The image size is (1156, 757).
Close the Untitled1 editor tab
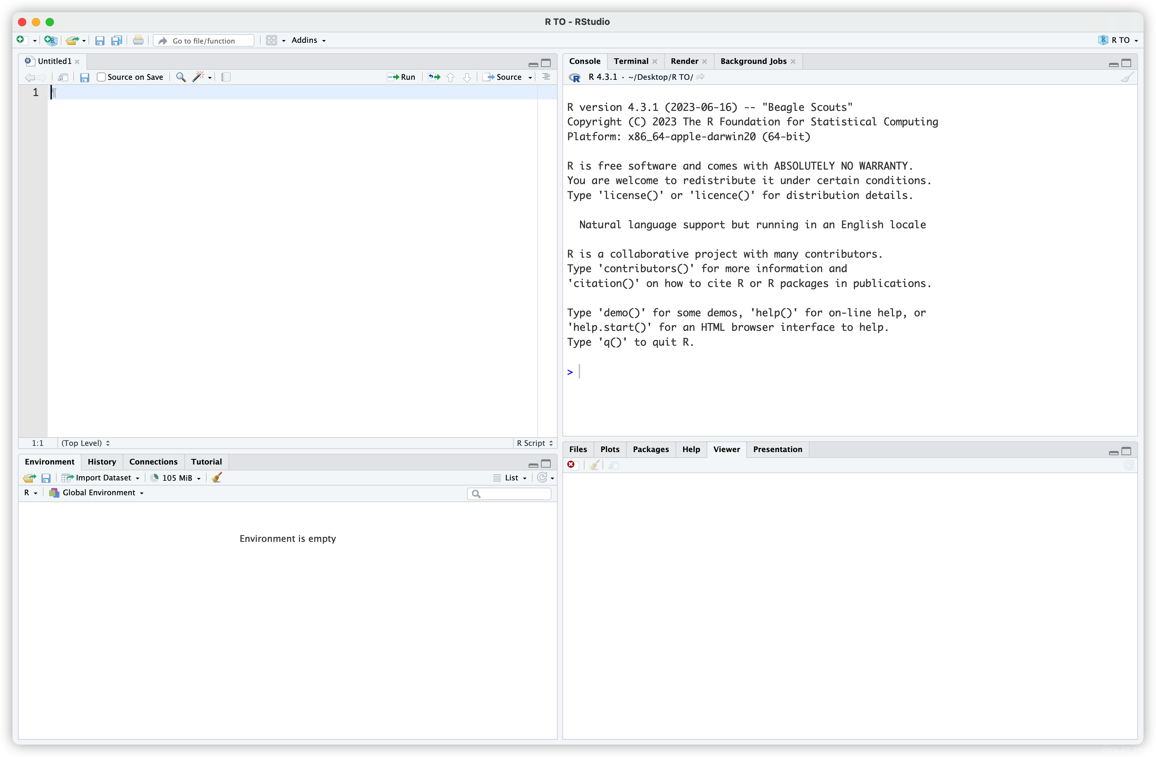coord(77,61)
